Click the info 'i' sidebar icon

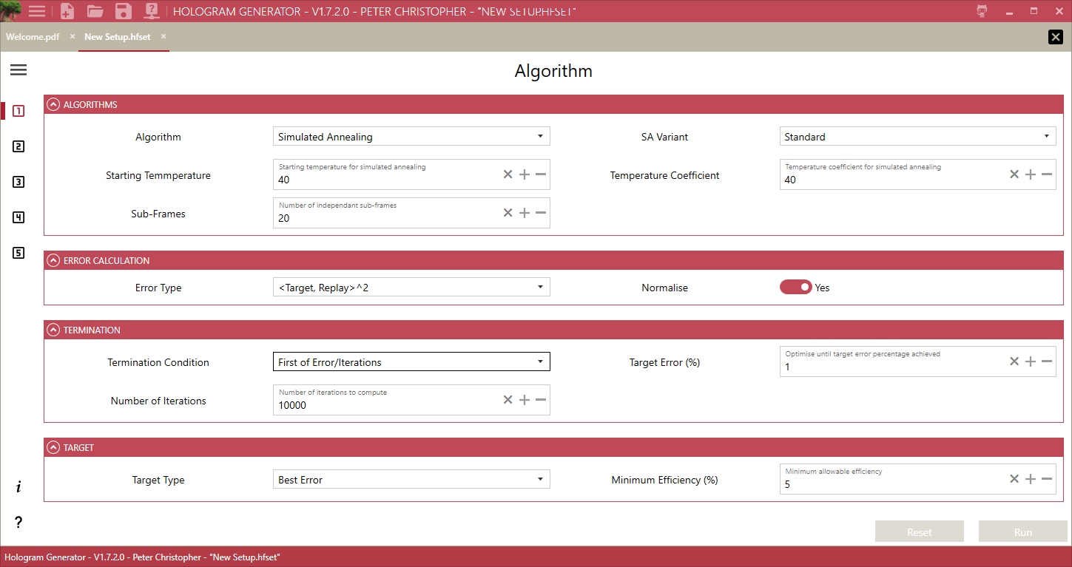coord(18,487)
